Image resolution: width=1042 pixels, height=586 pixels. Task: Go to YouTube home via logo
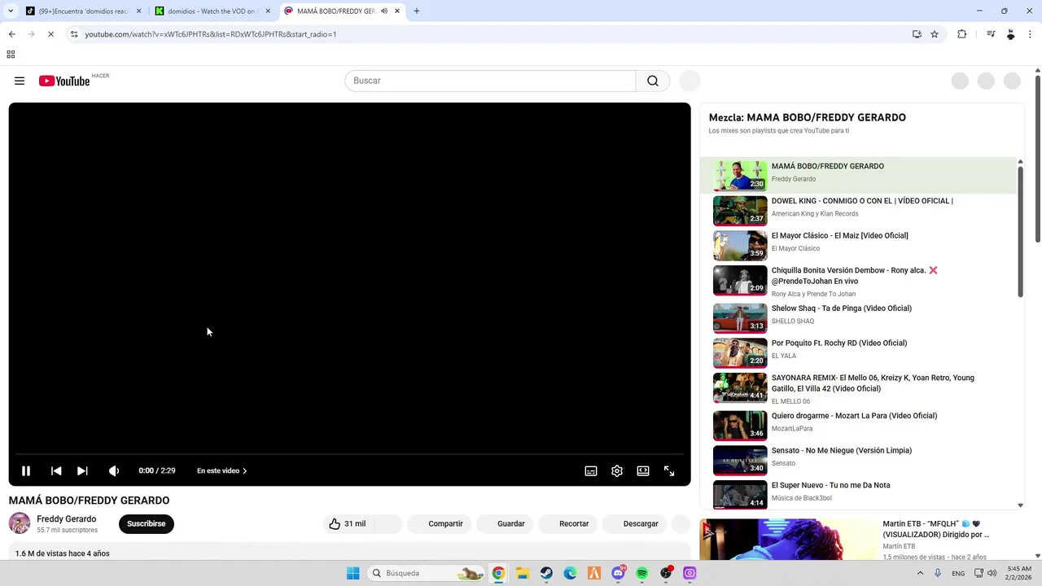coord(63,81)
